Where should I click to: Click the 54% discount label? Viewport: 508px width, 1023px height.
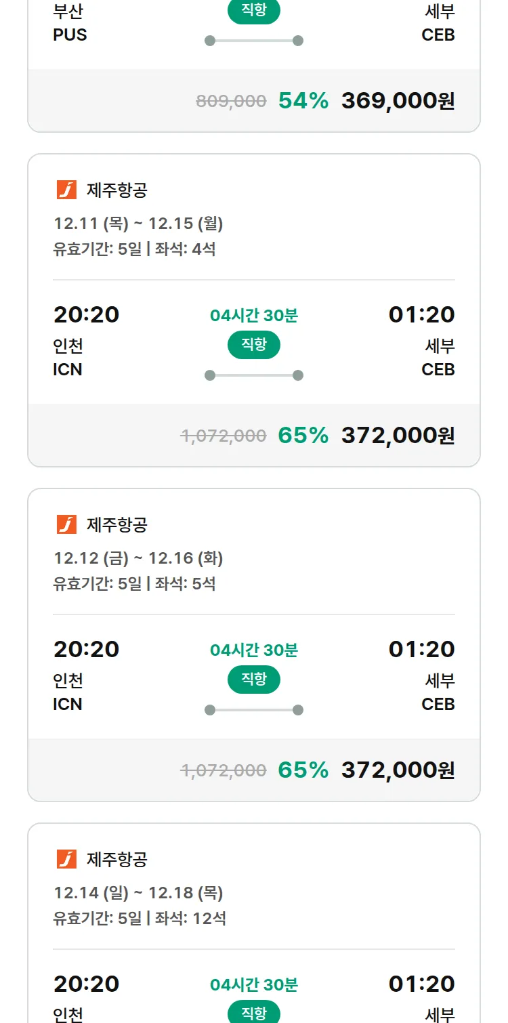(x=303, y=101)
